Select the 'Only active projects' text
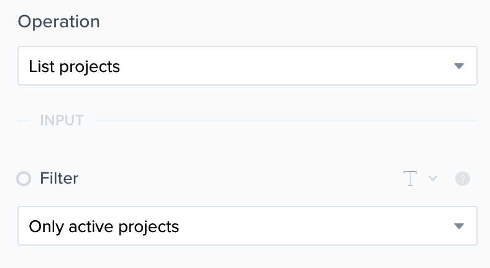 (104, 226)
